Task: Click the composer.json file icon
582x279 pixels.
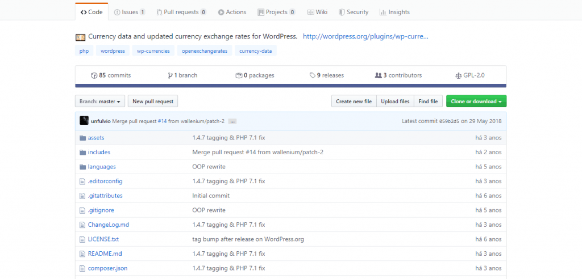Action: (82, 268)
